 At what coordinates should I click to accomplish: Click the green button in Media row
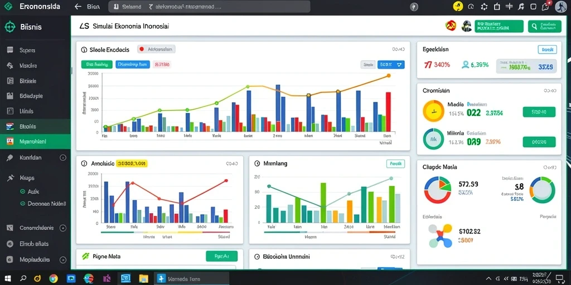pos(539,112)
